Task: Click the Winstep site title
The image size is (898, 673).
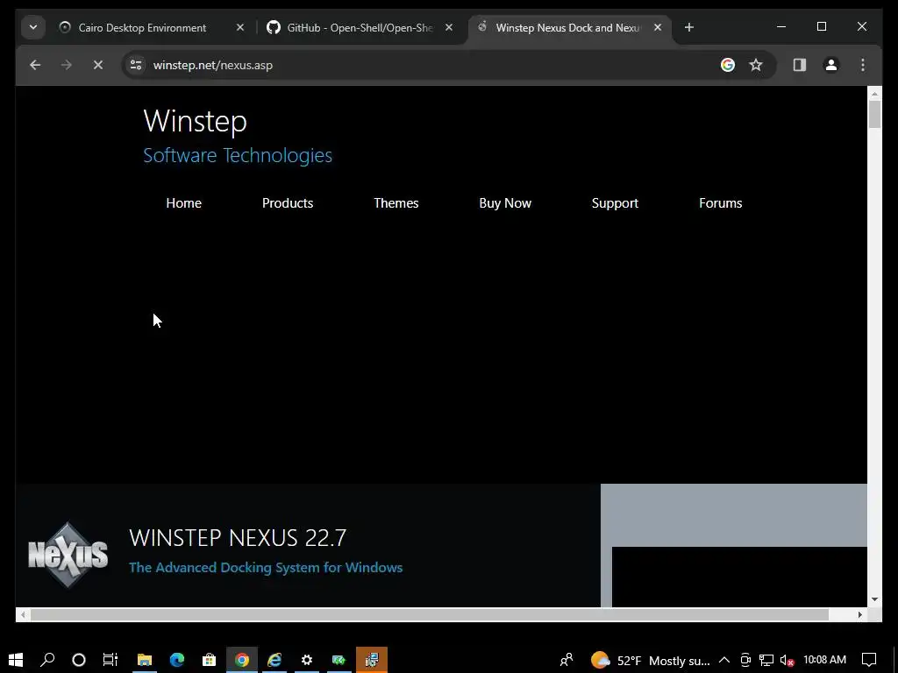Action: pos(196,121)
